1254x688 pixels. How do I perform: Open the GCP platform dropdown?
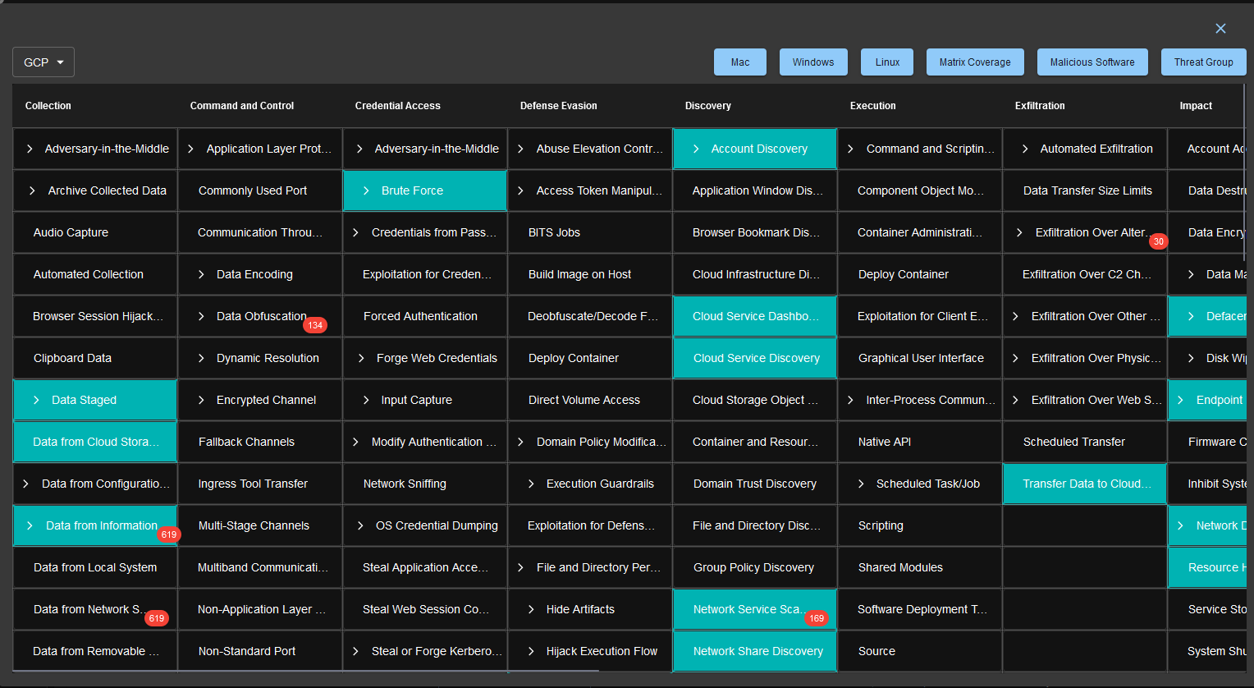pos(43,62)
